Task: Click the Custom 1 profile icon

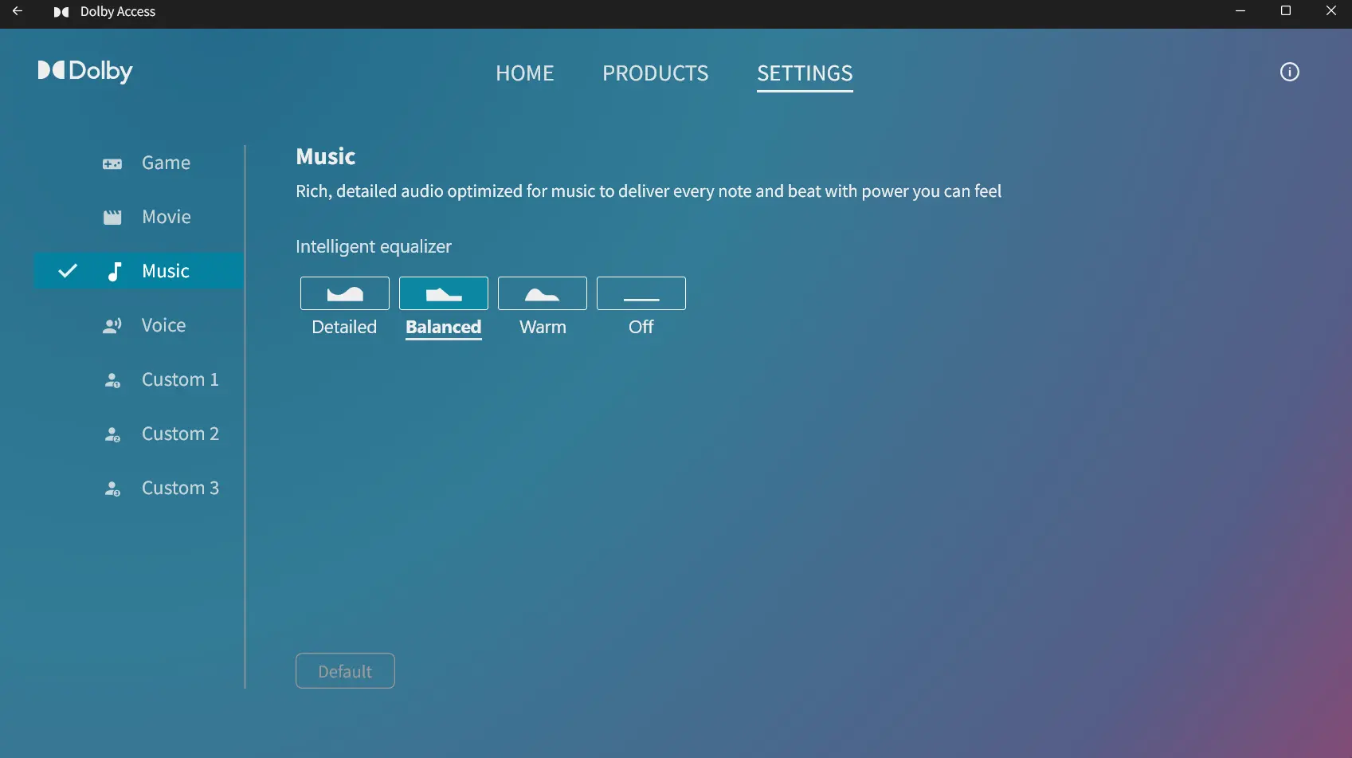Action: 112,380
